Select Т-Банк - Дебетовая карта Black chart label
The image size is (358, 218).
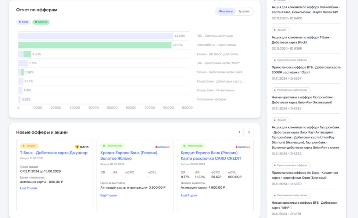219,72
